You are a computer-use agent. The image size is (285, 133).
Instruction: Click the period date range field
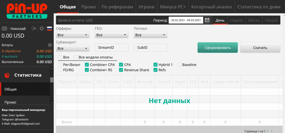(186, 20)
